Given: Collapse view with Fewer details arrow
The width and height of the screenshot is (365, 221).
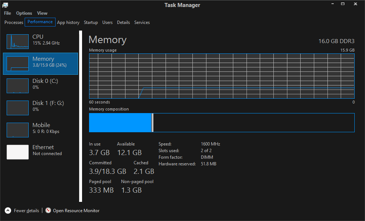Looking at the screenshot, I should [x=8, y=211].
